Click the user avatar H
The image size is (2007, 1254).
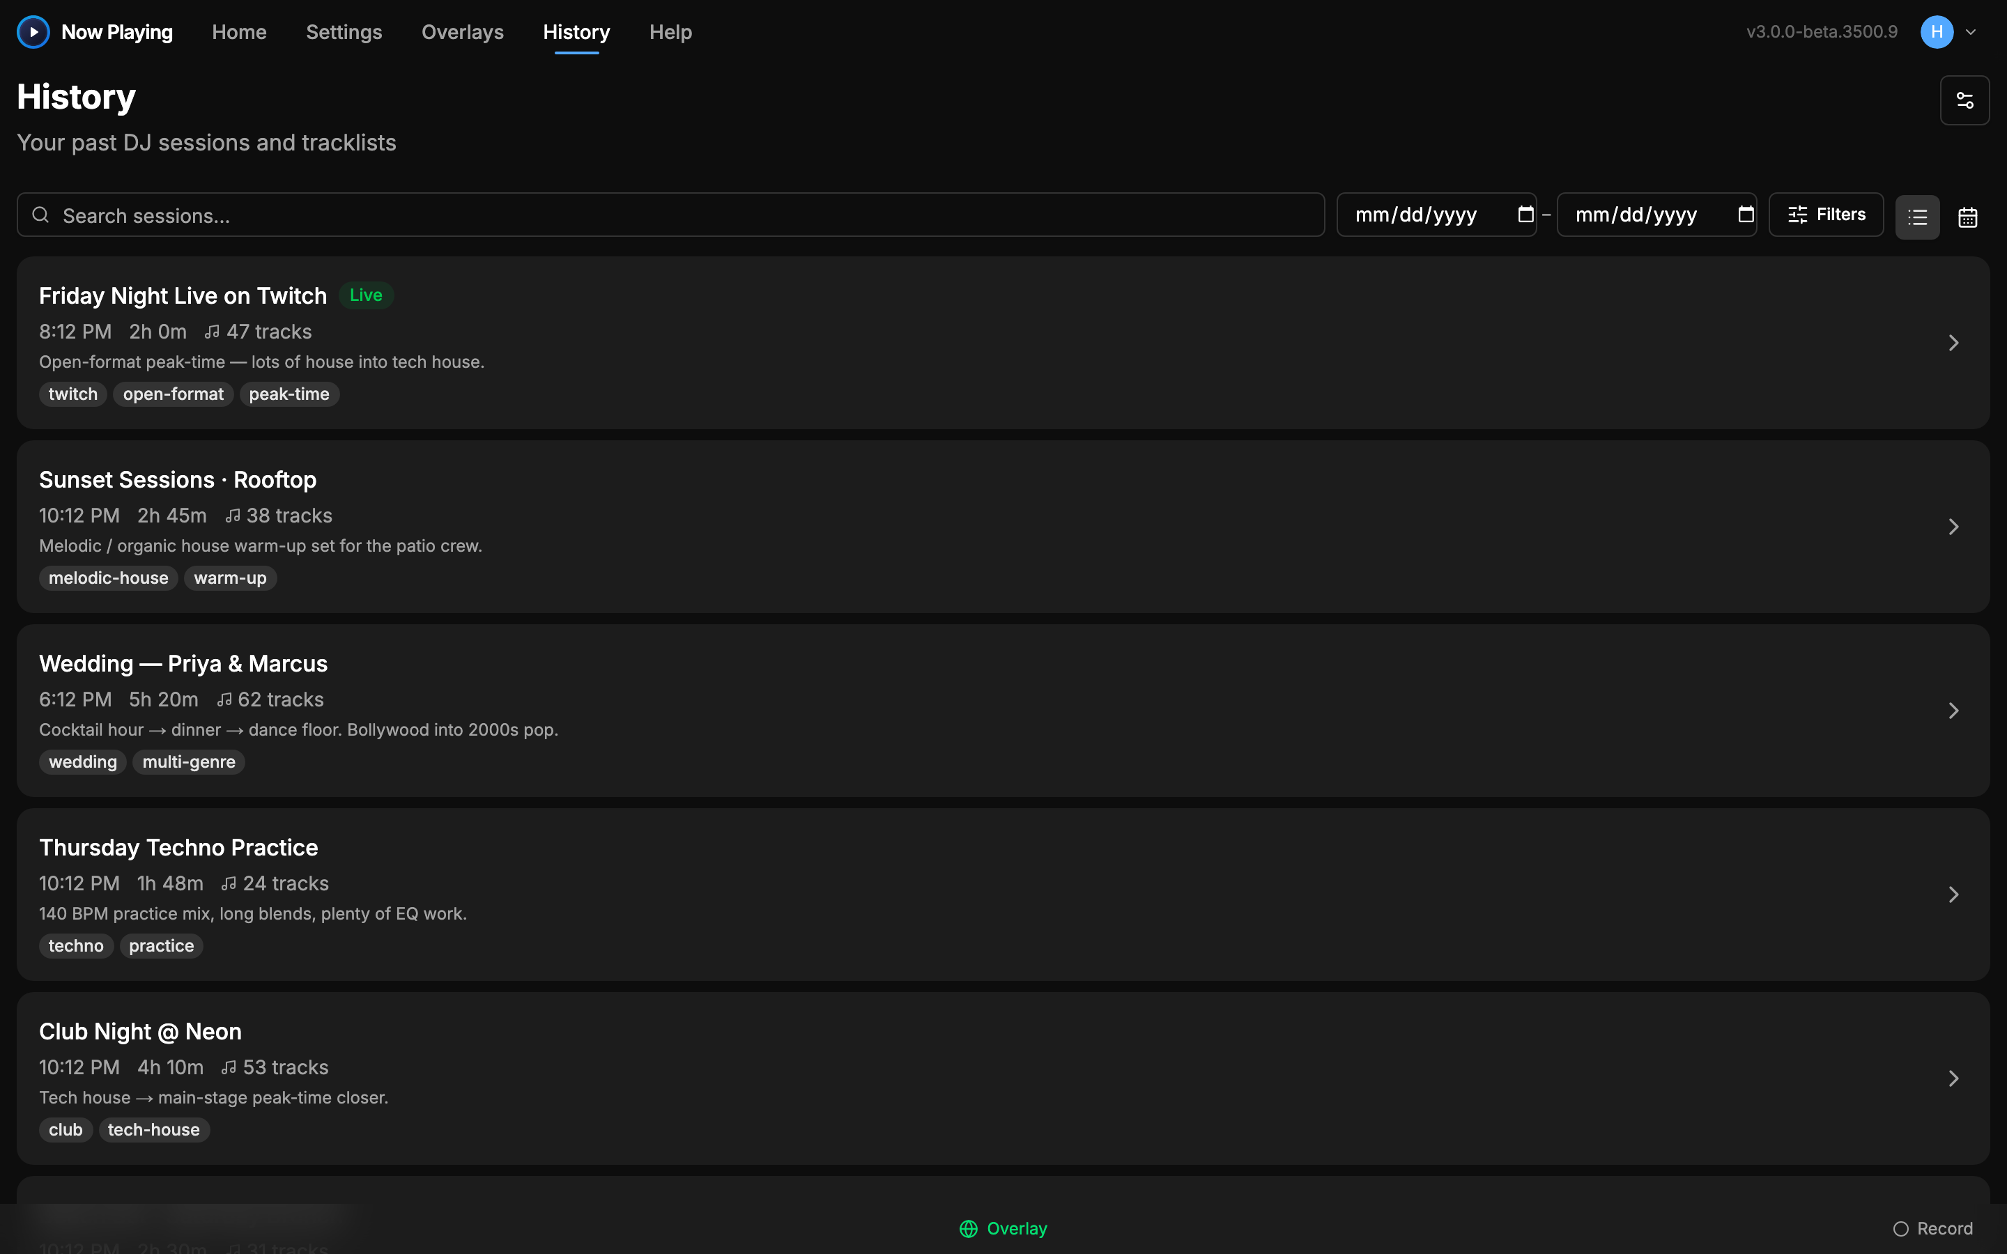click(1937, 32)
